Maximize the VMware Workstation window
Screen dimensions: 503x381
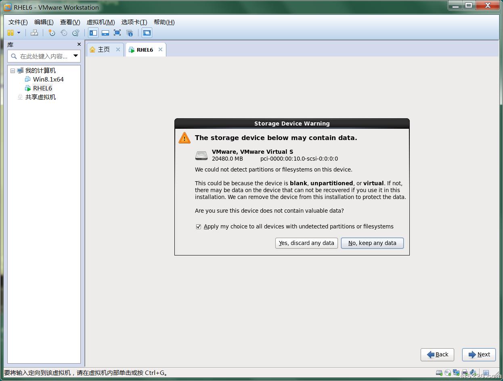pos(469,6)
